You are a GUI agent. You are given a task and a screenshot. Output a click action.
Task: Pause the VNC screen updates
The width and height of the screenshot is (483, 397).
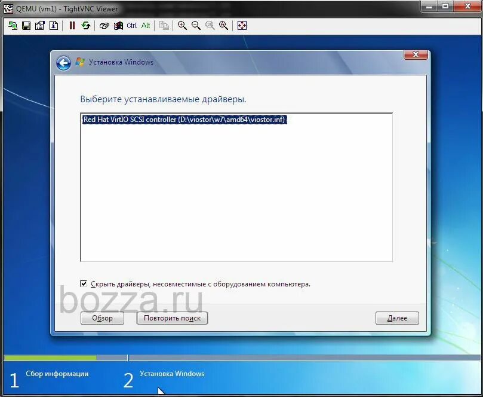72,25
